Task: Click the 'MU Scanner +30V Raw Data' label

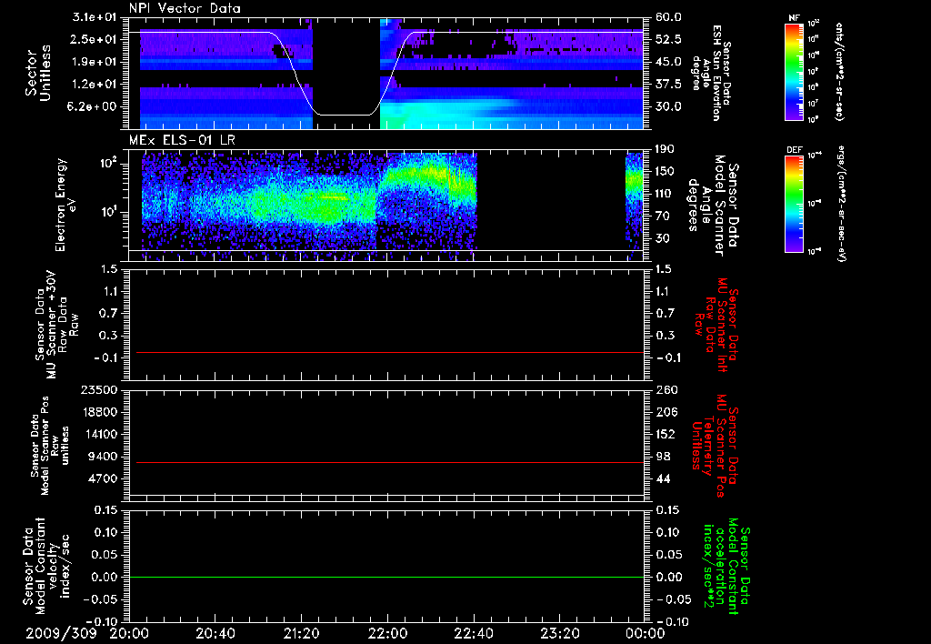Action: pos(56,324)
